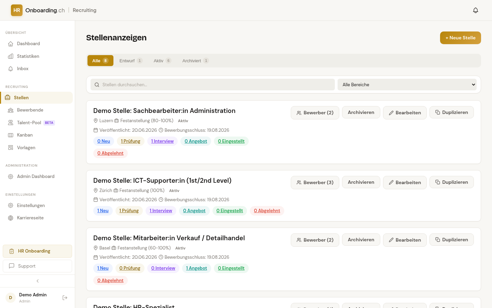Click the Einstellungen gear icon

click(x=11, y=206)
